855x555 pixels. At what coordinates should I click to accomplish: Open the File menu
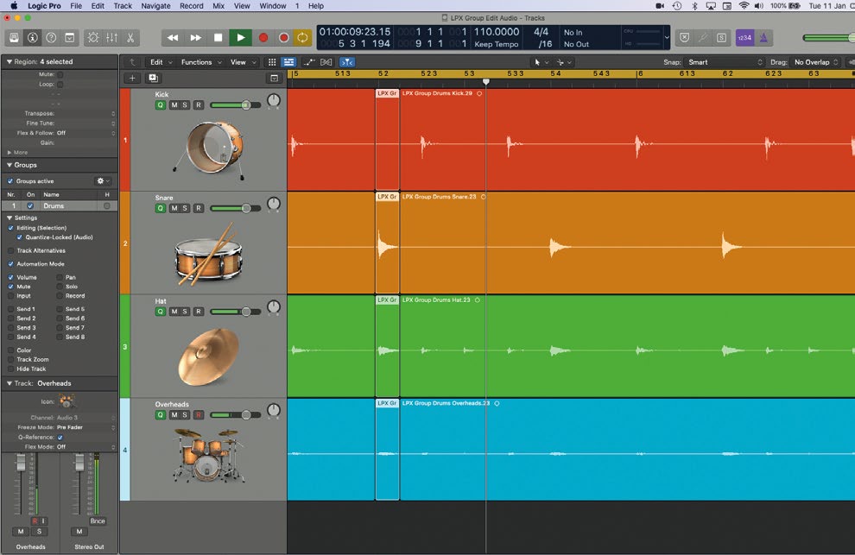coord(76,6)
